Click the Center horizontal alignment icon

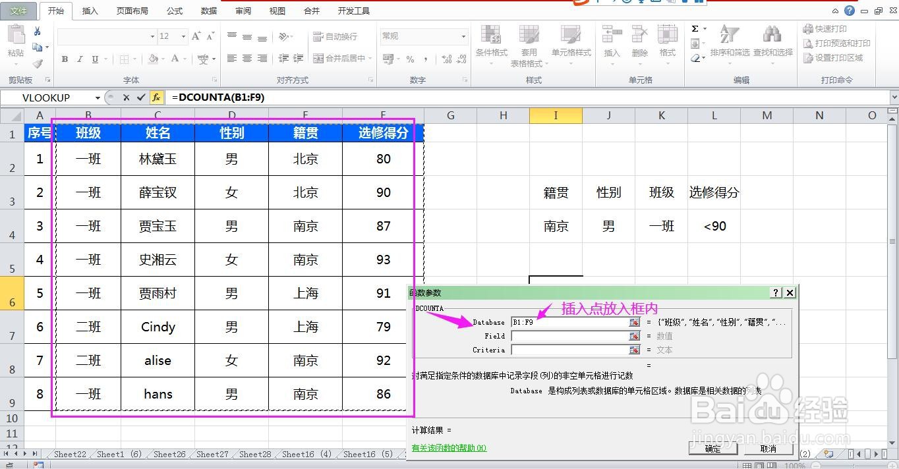coord(247,59)
